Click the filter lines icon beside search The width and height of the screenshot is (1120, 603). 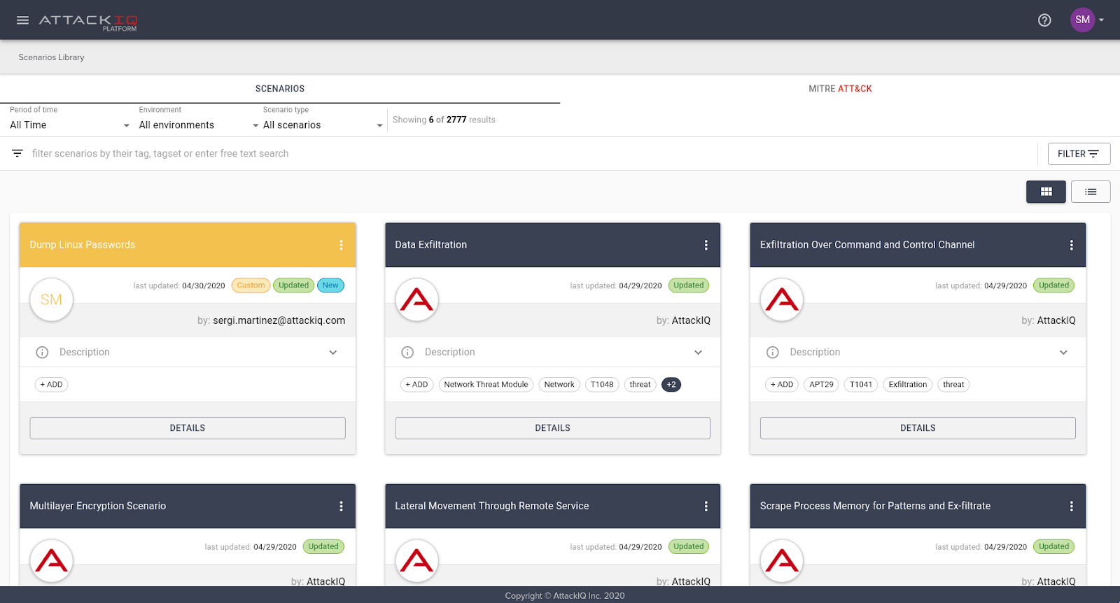[17, 153]
